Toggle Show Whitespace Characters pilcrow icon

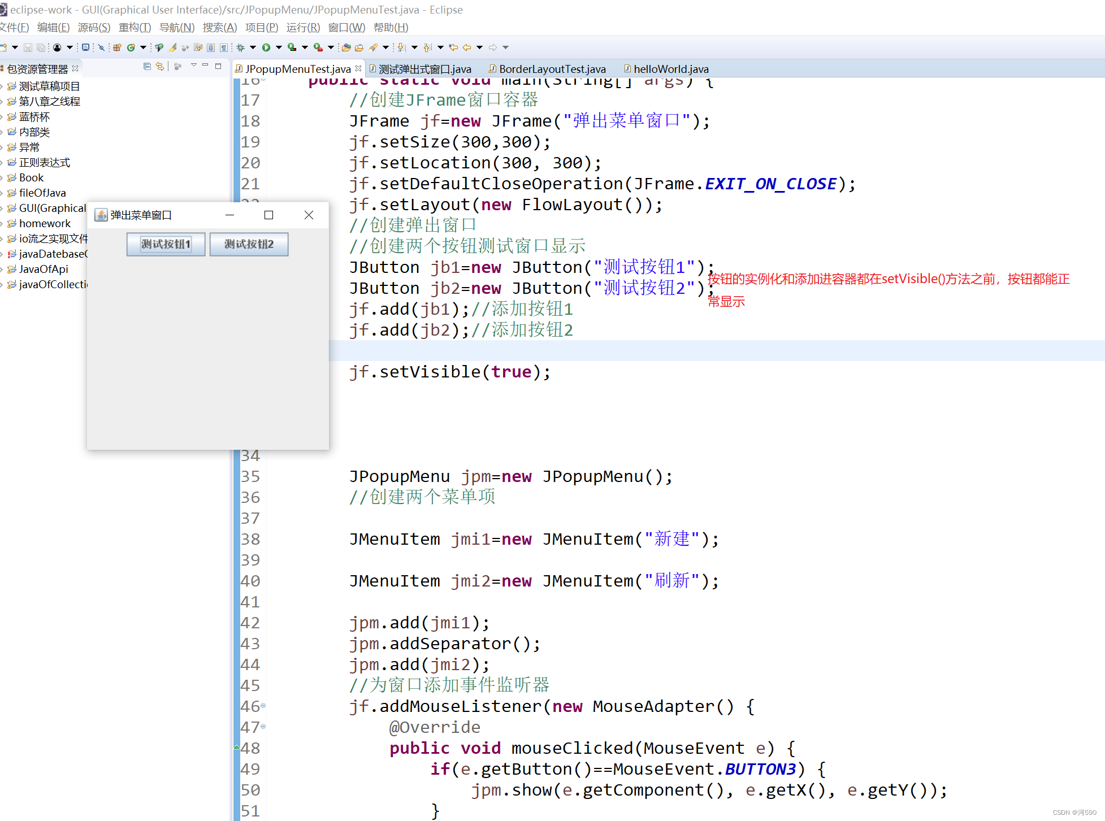[x=224, y=47]
